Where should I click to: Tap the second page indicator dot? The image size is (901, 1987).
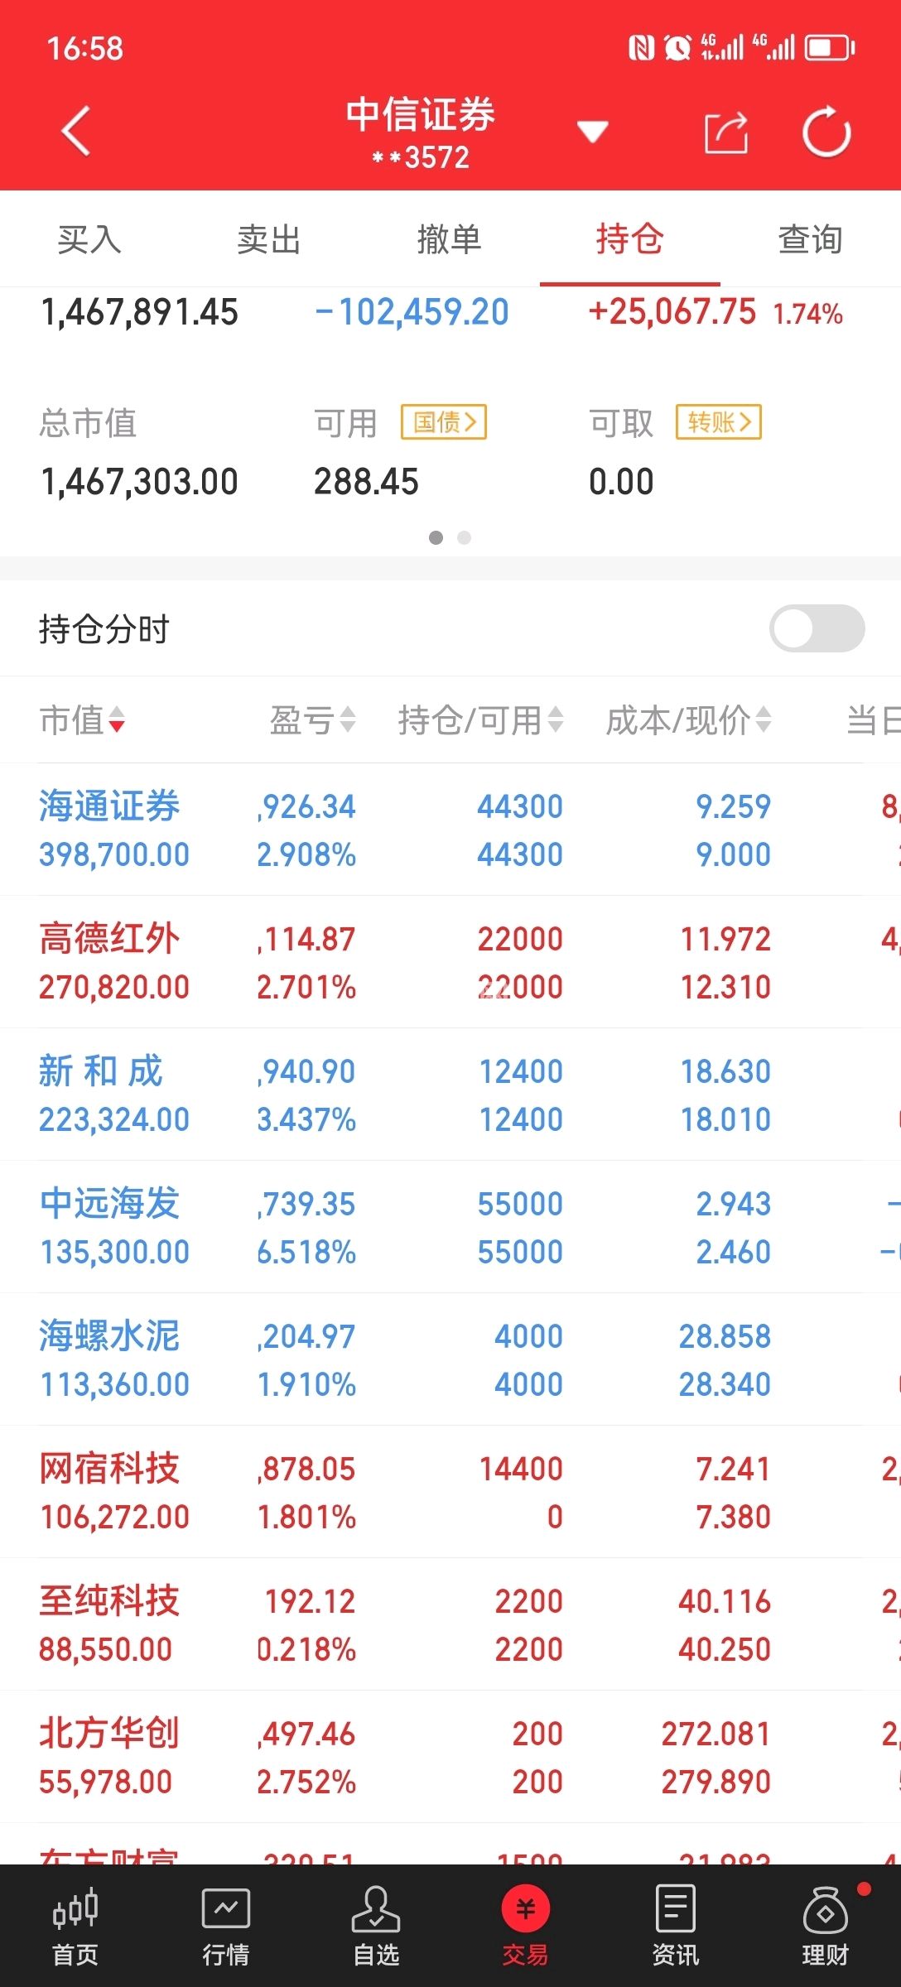(465, 538)
